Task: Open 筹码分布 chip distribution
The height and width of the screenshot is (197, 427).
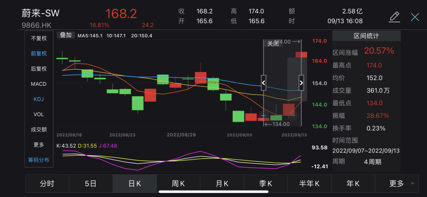Action: tap(39, 160)
